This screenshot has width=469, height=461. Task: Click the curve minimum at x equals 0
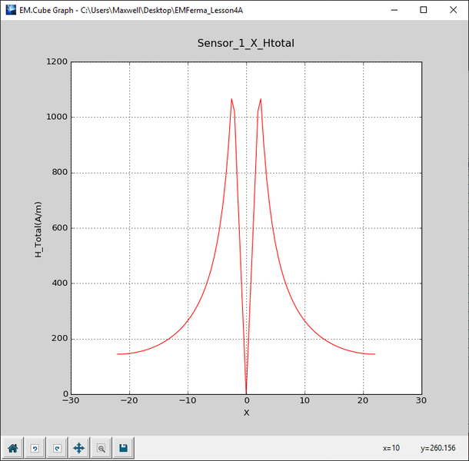pos(246,393)
